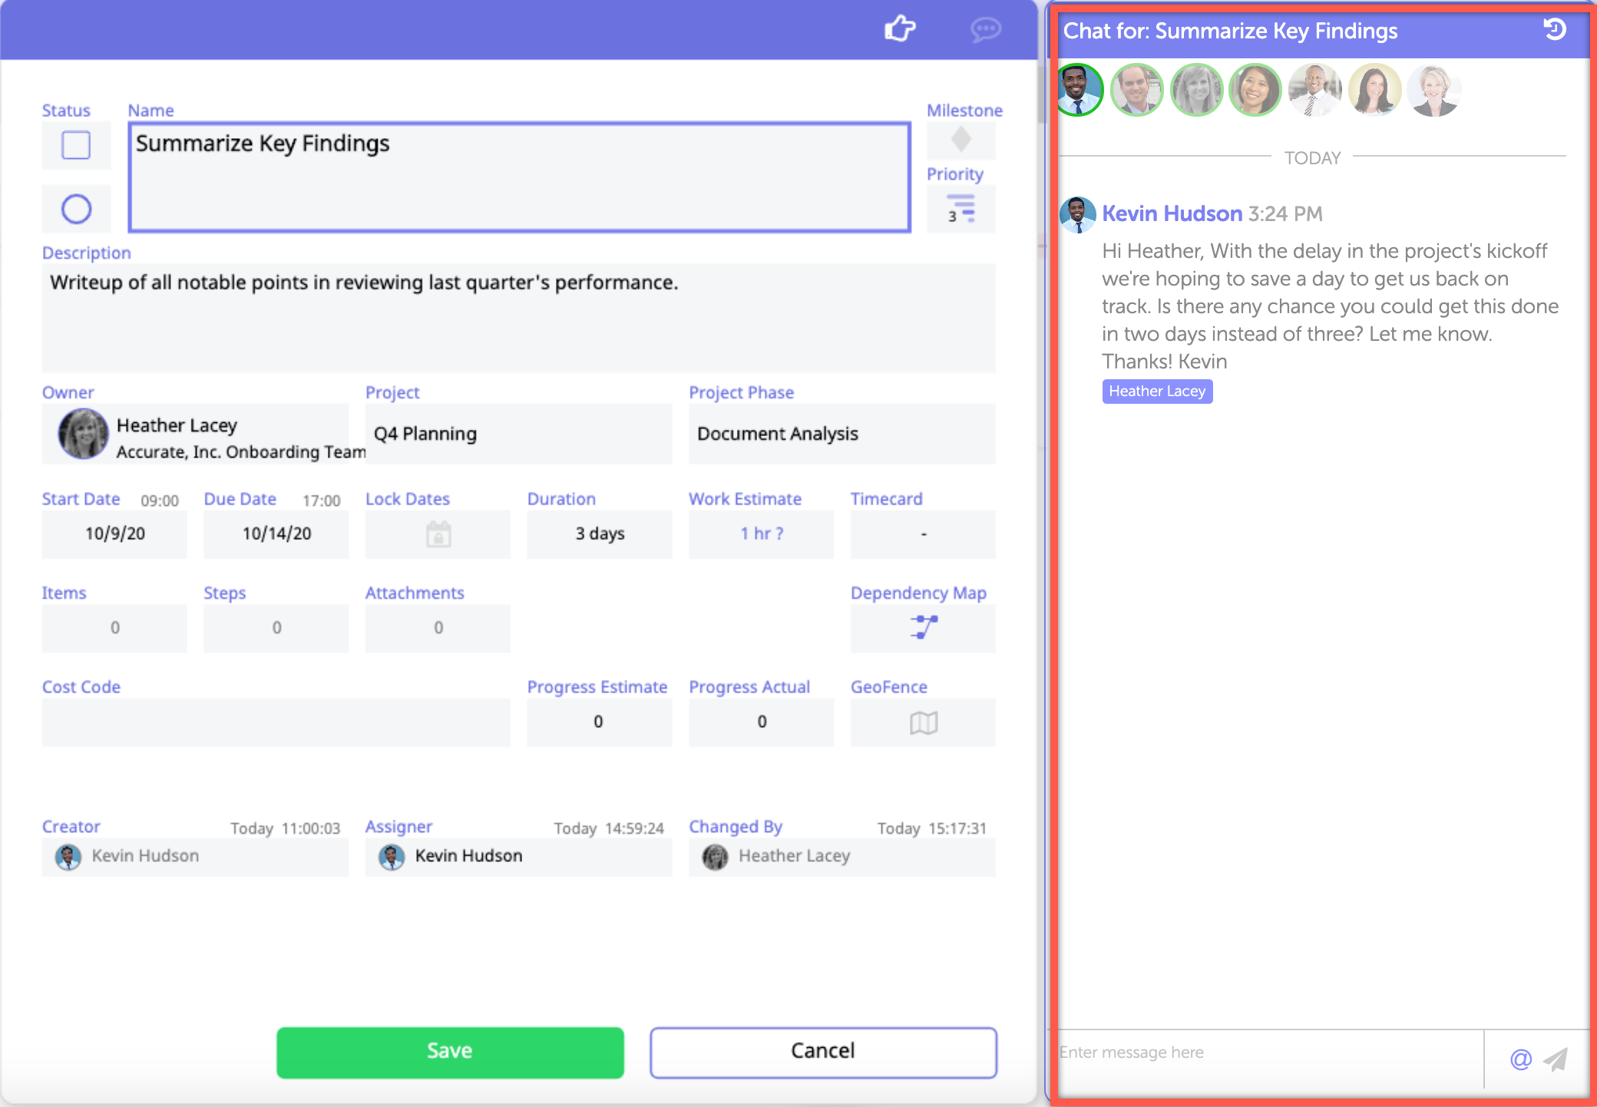Click the pointing hand icon in header
Screen dimensions: 1597x1107
point(900,29)
